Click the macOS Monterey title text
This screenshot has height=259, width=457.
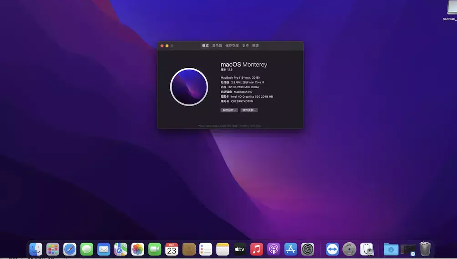[x=244, y=64]
